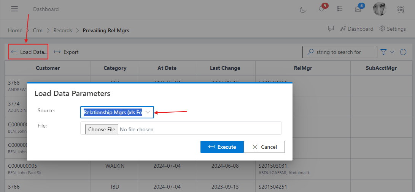415x192 pixels.
Task: Click Dashboard title in top bar
Action: click(x=46, y=9)
